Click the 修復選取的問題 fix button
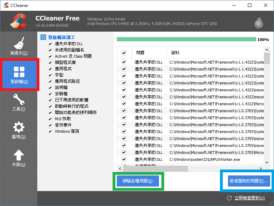The width and height of the screenshot is (274, 206). [249, 181]
